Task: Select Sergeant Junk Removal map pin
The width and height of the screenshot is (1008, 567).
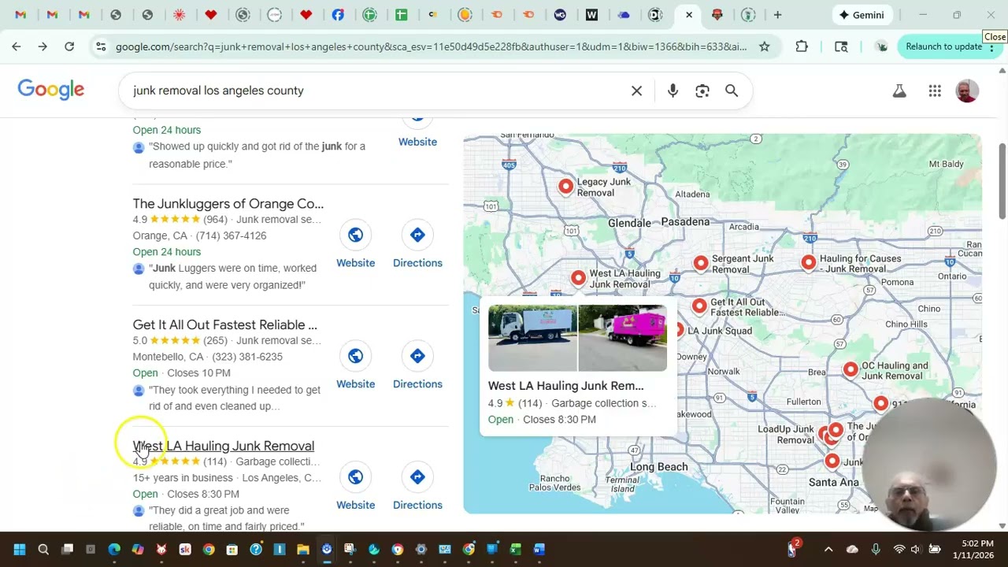Action: coord(701,263)
